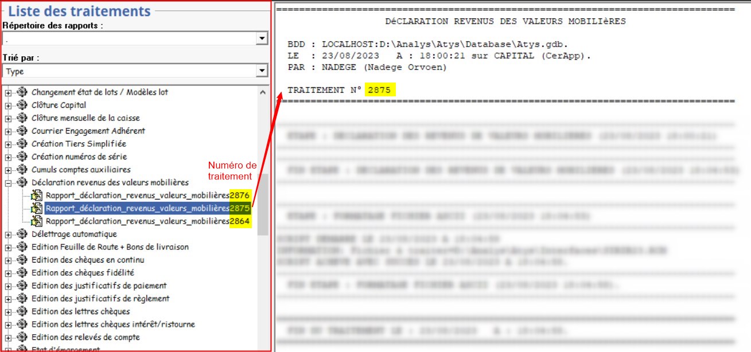Expand the Edition des lettres chèques node
The width and height of the screenshot is (751, 352).
click(9, 312)
